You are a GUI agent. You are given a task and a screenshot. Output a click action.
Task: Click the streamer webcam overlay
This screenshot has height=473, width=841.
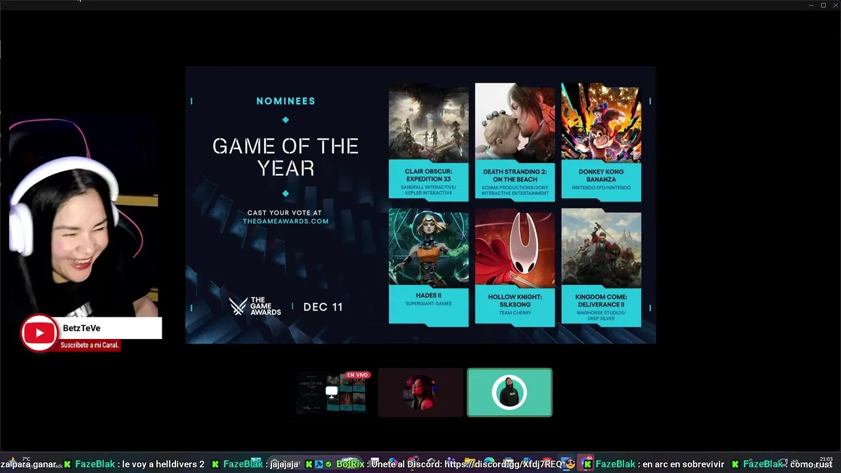pyautogui.click(x=83, y=218)
